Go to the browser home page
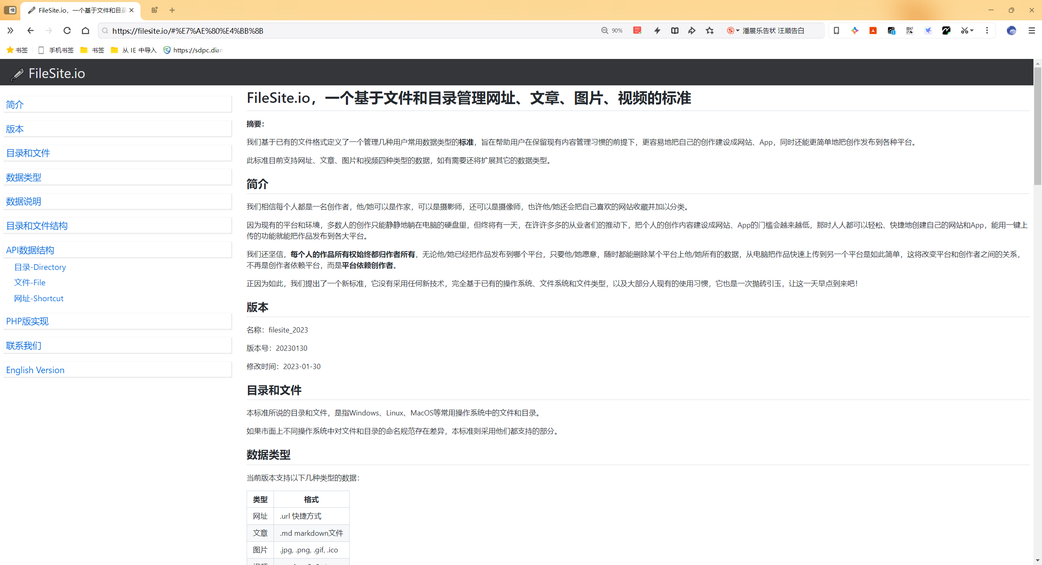 pos(85,30)
